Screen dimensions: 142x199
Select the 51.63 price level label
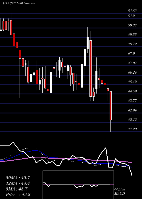coord(132,11)
